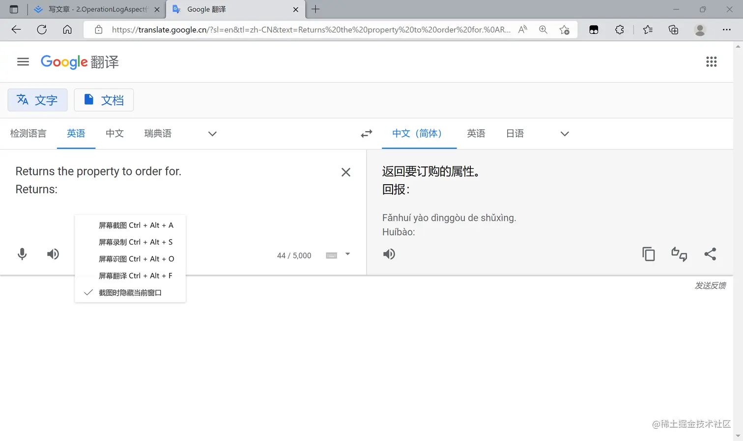View site information lock icon
Screen dimensions: 743x441
pyautogui.click(x=99, y=29)
